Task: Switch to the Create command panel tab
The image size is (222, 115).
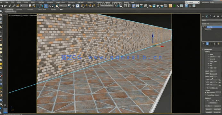Action: 203,16
